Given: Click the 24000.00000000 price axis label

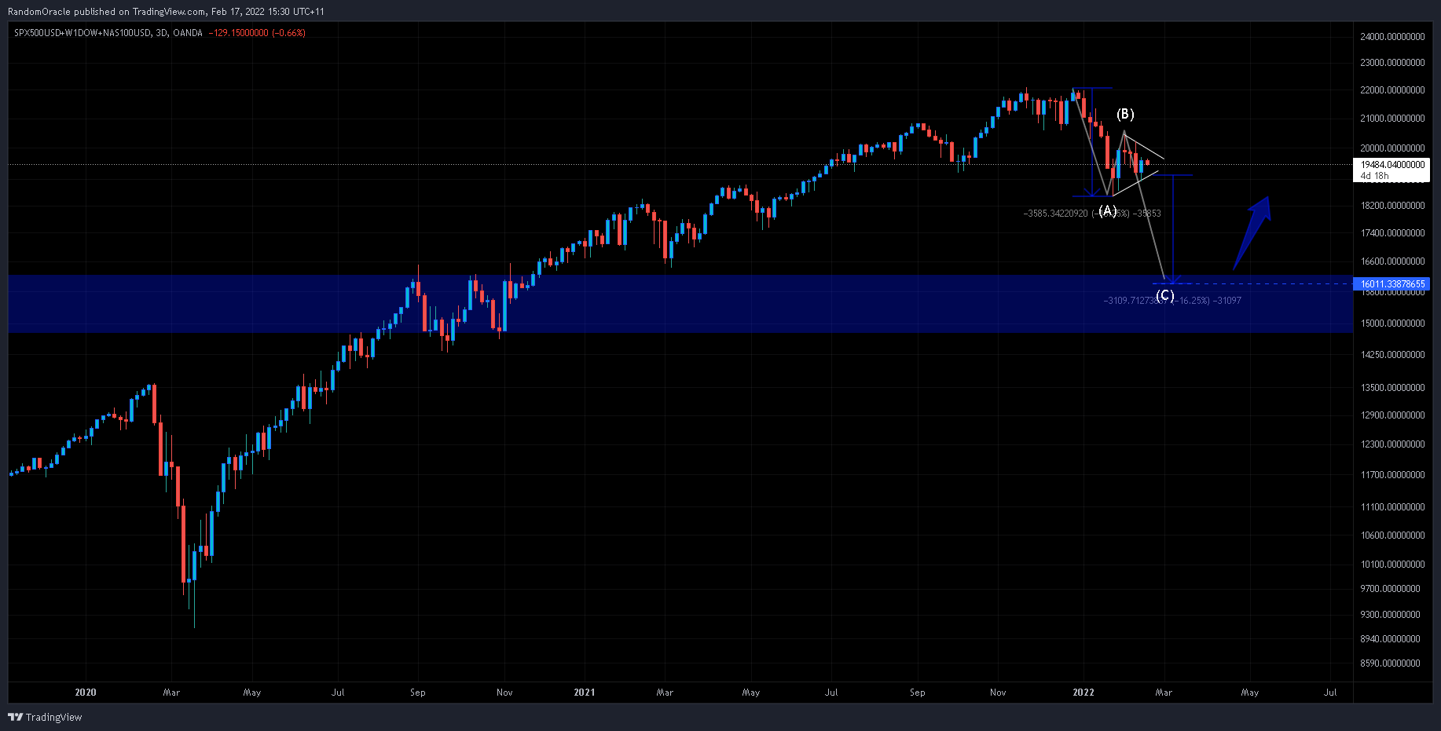Looking at the screenshot, I should (x=1392, y=37).
